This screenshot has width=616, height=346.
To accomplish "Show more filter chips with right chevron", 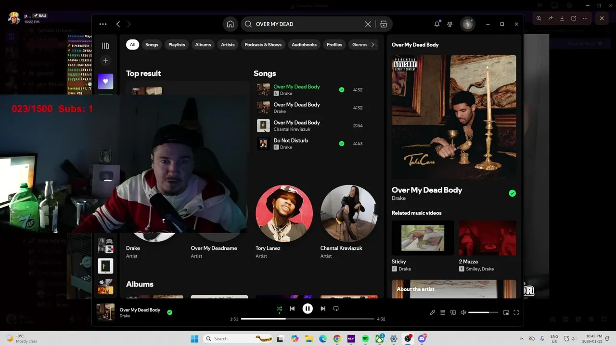I will click(372, 45).
